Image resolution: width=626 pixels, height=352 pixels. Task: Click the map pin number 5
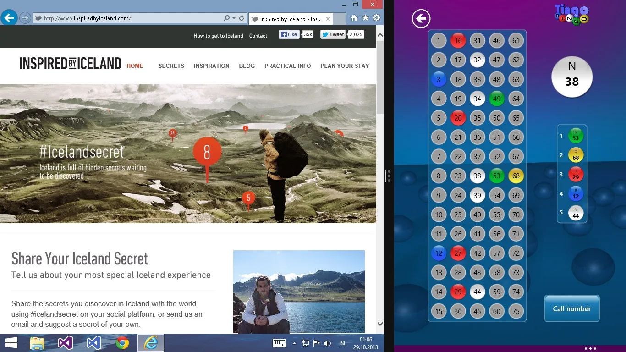click(x=248, y=198)
